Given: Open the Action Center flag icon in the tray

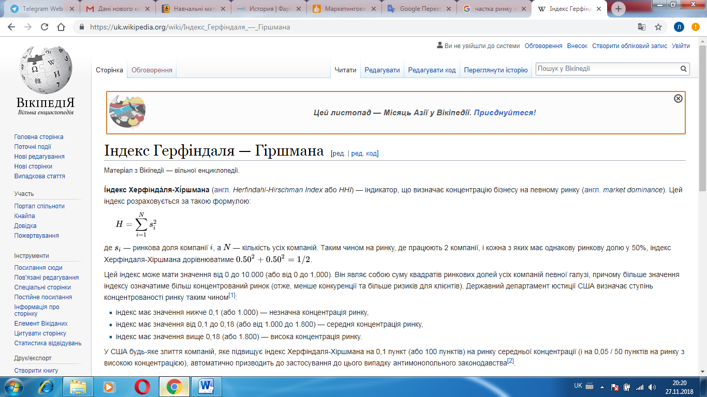Looking at the screenshot, I should coord(615,387).
